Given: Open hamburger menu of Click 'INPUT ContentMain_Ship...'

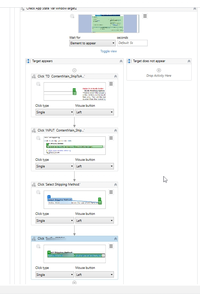Looking at the screenshot, I should [111, 138].
